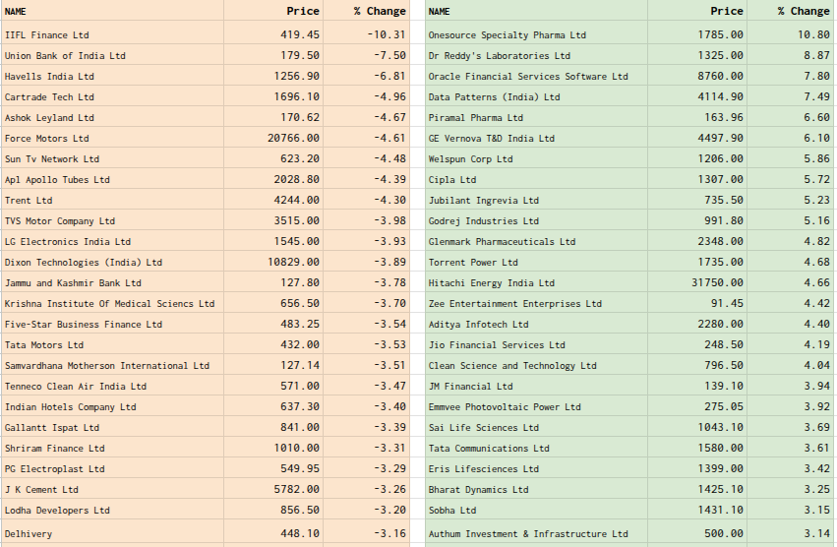Screen dimensions: 837x547
Task: Click the 3.14 change for Authum Investment
Action: (816, 533)
